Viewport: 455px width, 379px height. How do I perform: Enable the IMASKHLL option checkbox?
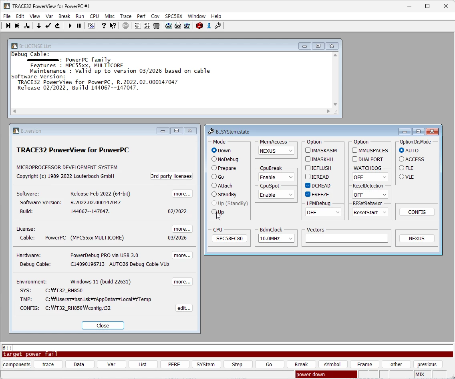point(308,159)
